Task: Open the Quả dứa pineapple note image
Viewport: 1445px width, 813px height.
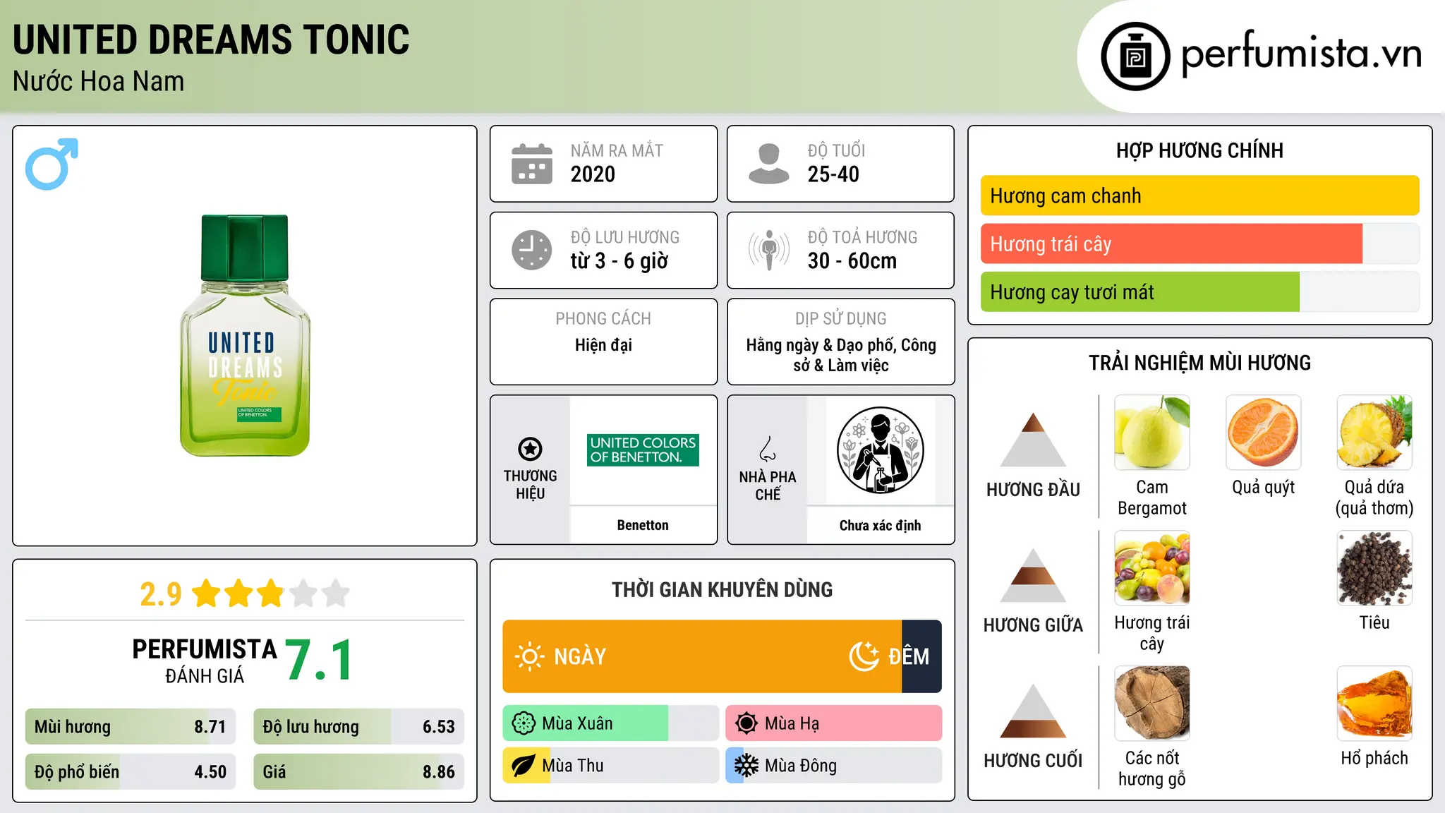Action: [x=1374, y=433]
